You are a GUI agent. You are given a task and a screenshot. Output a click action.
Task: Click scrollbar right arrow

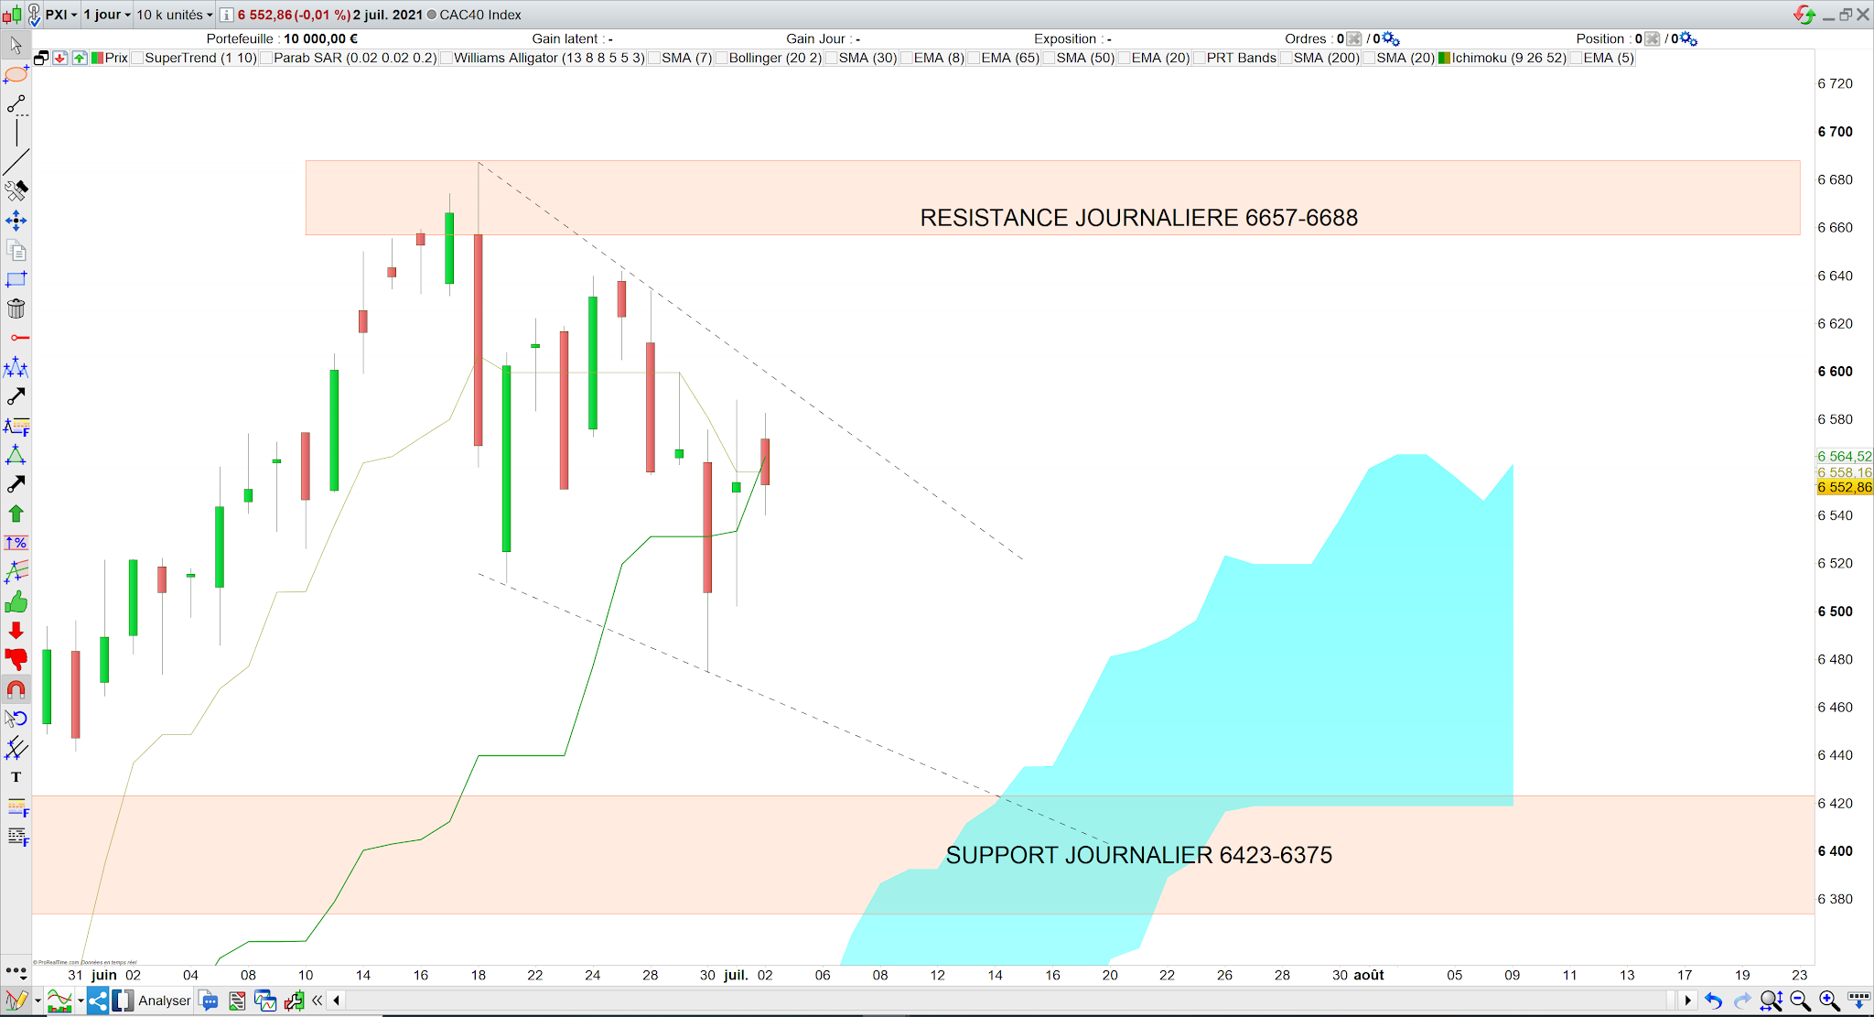click(1687, 1001)
